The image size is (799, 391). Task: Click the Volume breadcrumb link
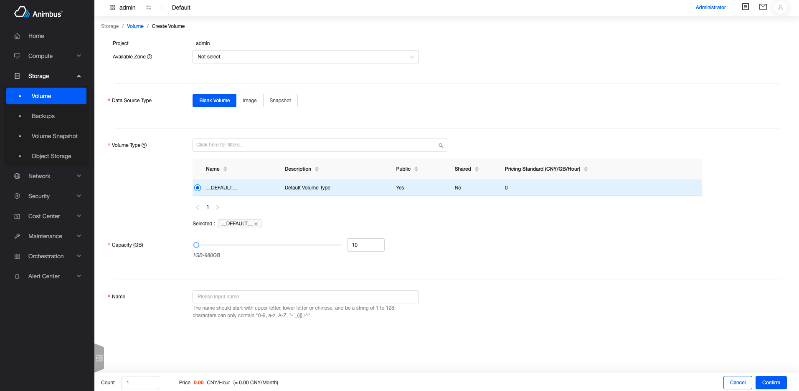(135, 26)
